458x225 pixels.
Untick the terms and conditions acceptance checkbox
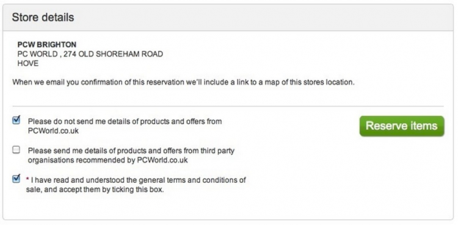(16, 179)
